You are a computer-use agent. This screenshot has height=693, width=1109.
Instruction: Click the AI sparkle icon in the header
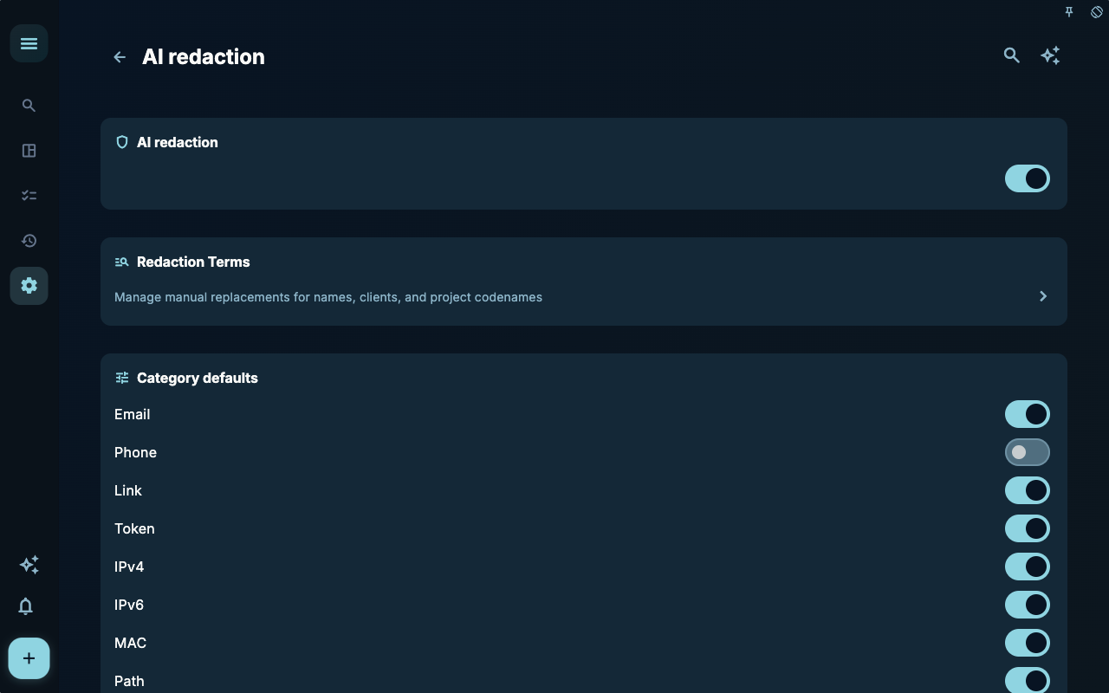tap(1050, 55)
